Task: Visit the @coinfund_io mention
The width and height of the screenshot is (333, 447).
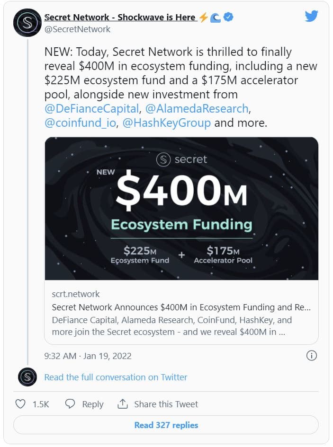Action: pos(81,123)
